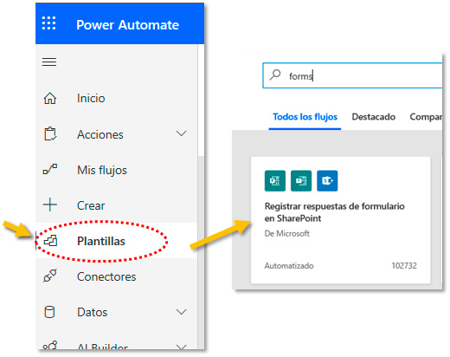Screen dimensions: 450x357
Task: Open Plantillas in the sidebar
Action: click(x=101, y=241)
